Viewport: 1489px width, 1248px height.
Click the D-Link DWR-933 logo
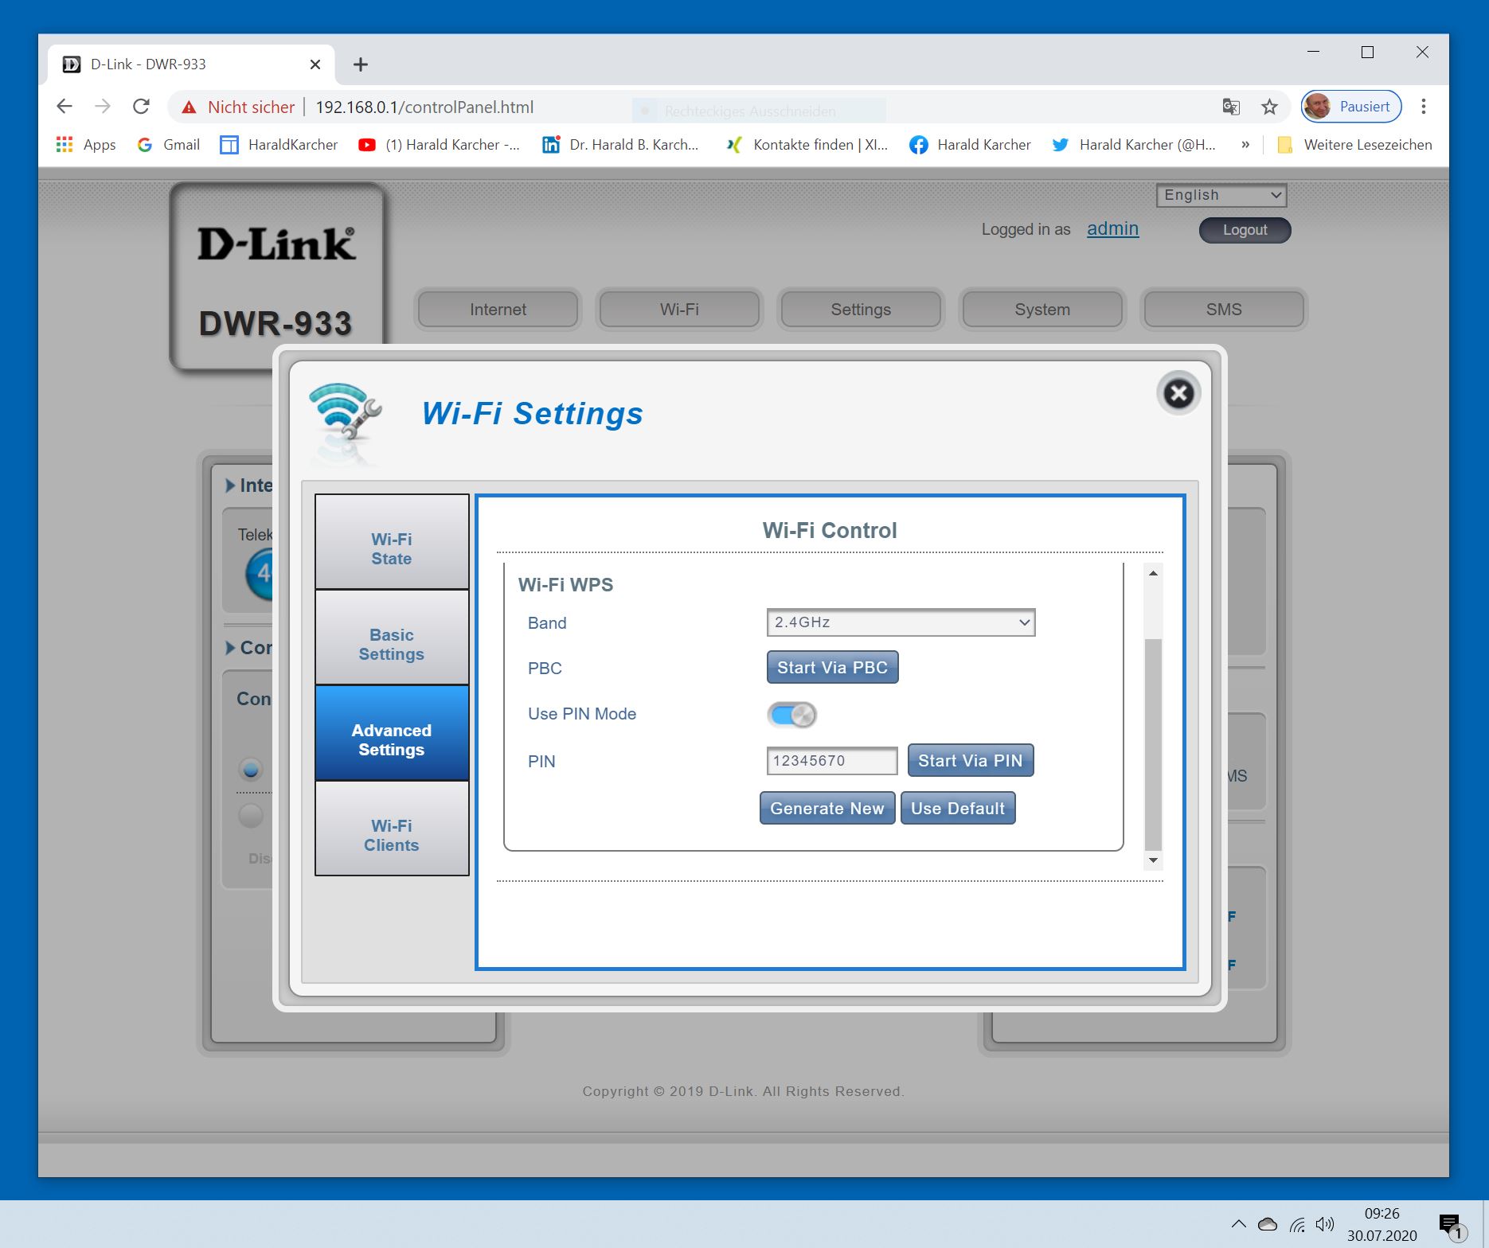(x=277, y=276)
